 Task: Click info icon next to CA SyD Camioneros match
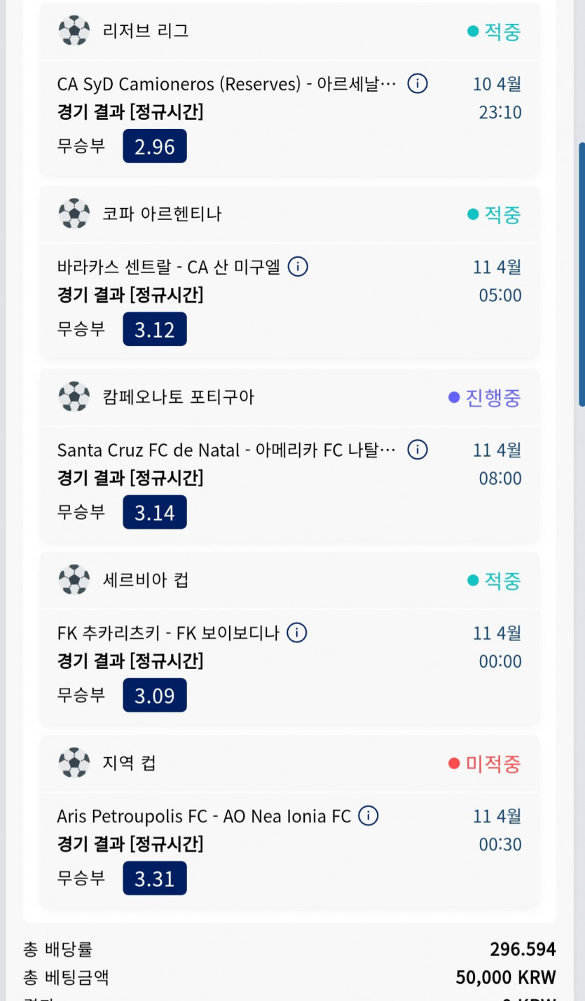pos(418,84)
